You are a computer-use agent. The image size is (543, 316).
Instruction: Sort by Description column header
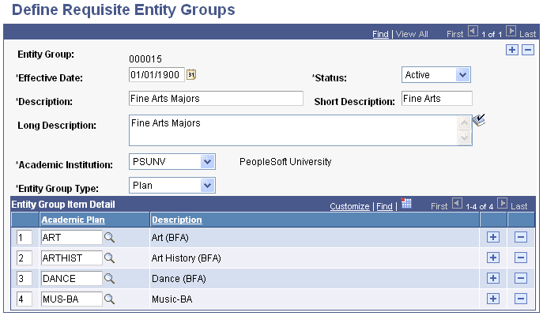(x=176, y=220)
